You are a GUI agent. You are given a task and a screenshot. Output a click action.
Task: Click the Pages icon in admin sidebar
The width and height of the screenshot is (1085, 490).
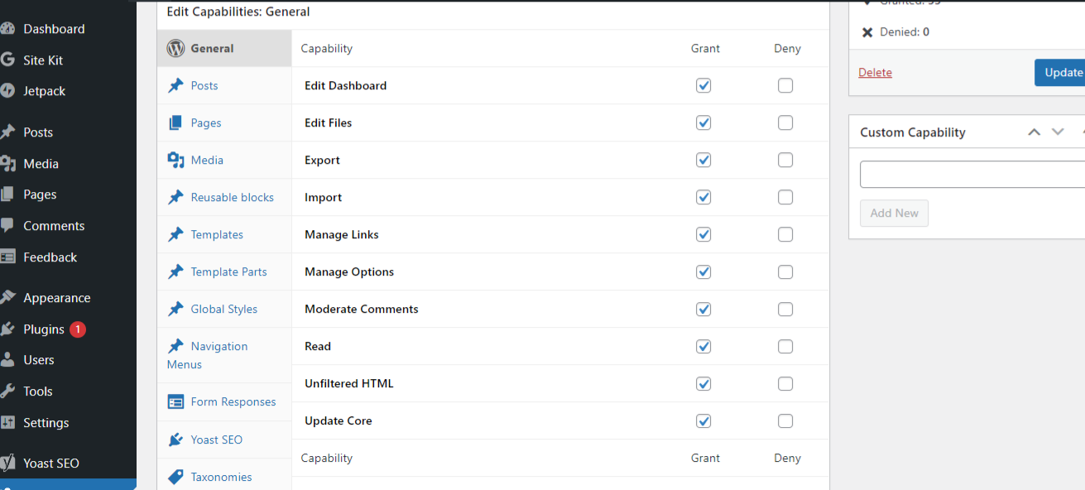(x=7, y=195)
